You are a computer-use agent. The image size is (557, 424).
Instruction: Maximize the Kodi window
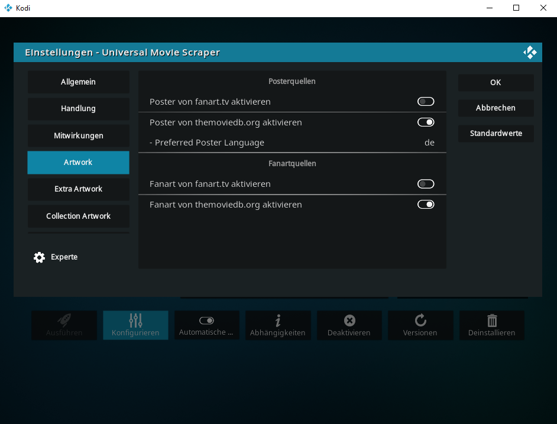tap(516, 8)
